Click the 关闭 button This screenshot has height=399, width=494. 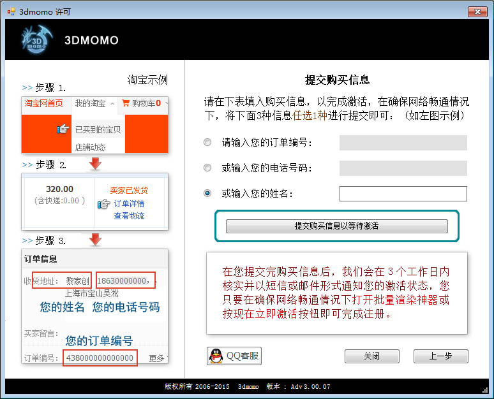pos(371,356)
